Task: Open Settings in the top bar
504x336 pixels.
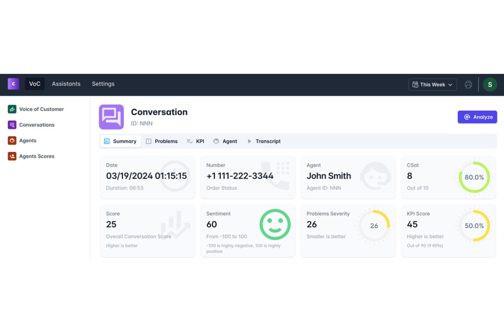Action: coord(103,84)
